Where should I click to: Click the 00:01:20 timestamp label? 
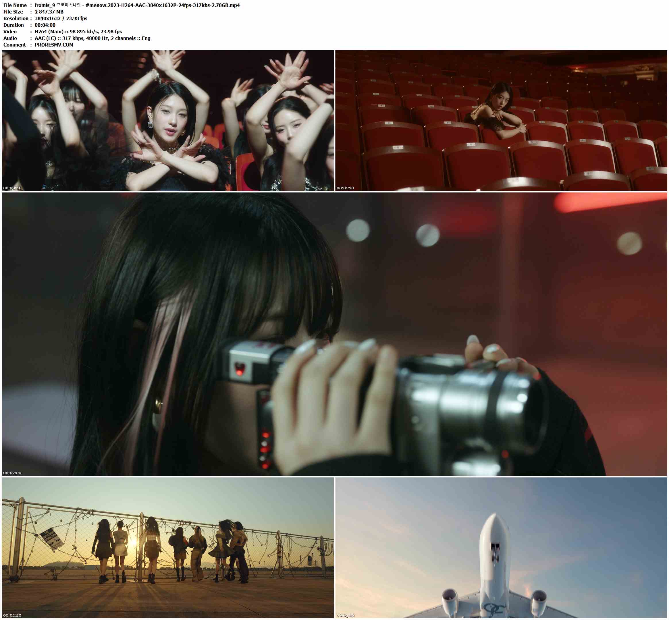point(345,188)
